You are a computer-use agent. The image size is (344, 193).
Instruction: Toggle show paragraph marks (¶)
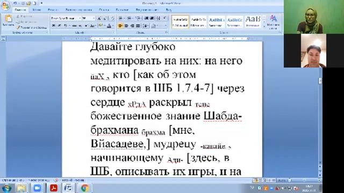(x=165, y=18)
